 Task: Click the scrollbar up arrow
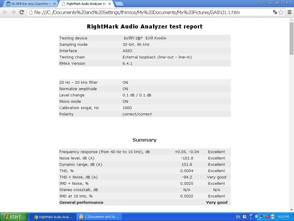(x=292, y=20)
